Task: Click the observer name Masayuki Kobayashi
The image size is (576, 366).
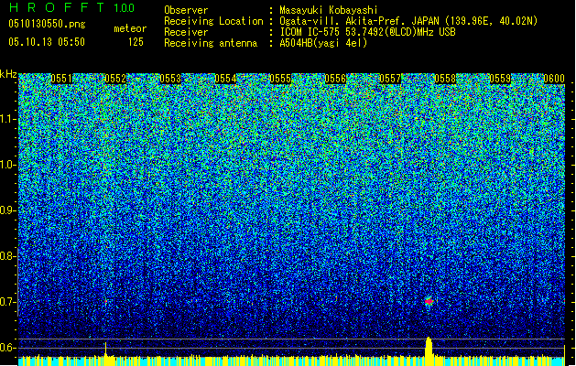Action: pos(329,10)
